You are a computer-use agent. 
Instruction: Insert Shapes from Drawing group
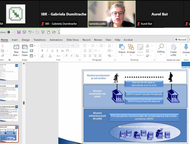tap(122, 50)
